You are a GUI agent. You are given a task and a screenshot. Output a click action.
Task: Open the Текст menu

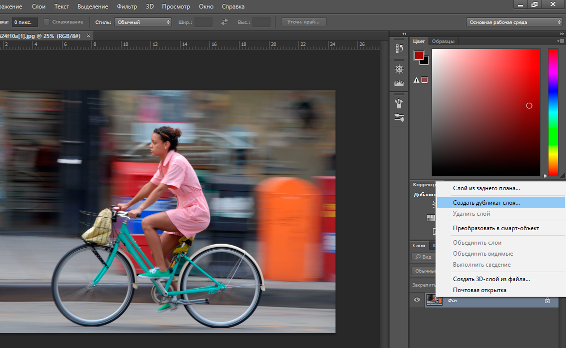click(x=61, y=6)
